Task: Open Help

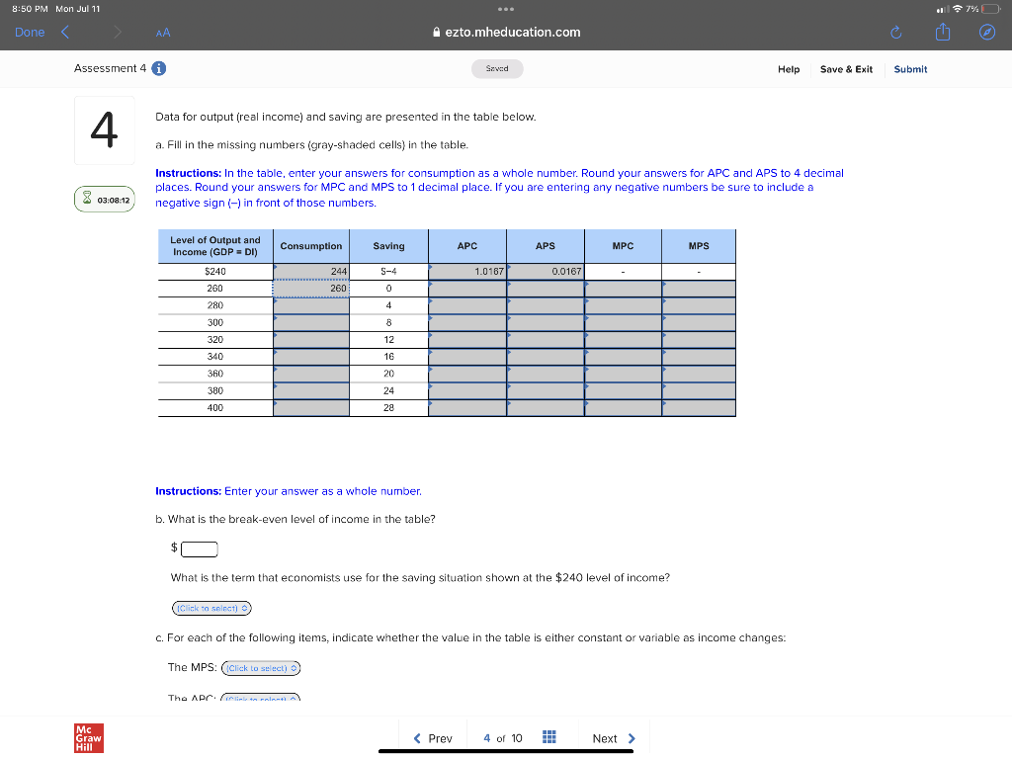Action: (789, 69)
